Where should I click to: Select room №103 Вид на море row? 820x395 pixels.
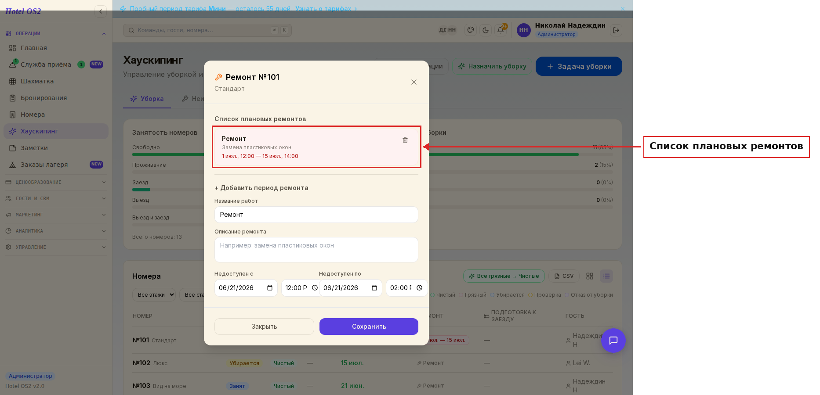click(x=373, y=386)
